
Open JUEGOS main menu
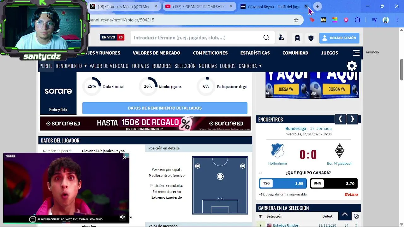click(x=330, y=53)
